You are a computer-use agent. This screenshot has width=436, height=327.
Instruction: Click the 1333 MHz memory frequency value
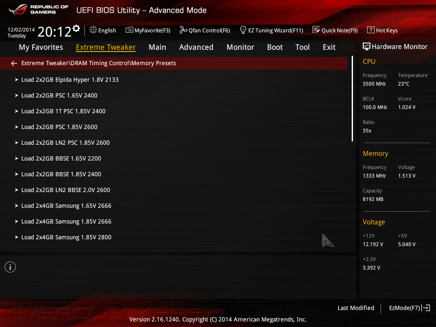[374, 176]
